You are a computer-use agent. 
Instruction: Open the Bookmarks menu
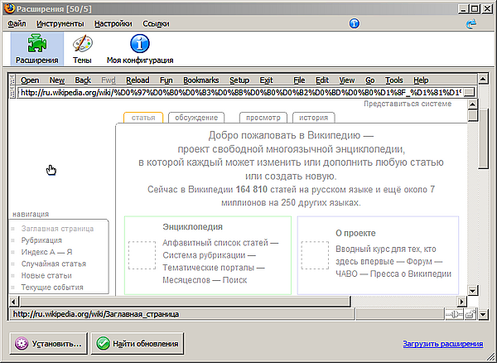point(201,80)
